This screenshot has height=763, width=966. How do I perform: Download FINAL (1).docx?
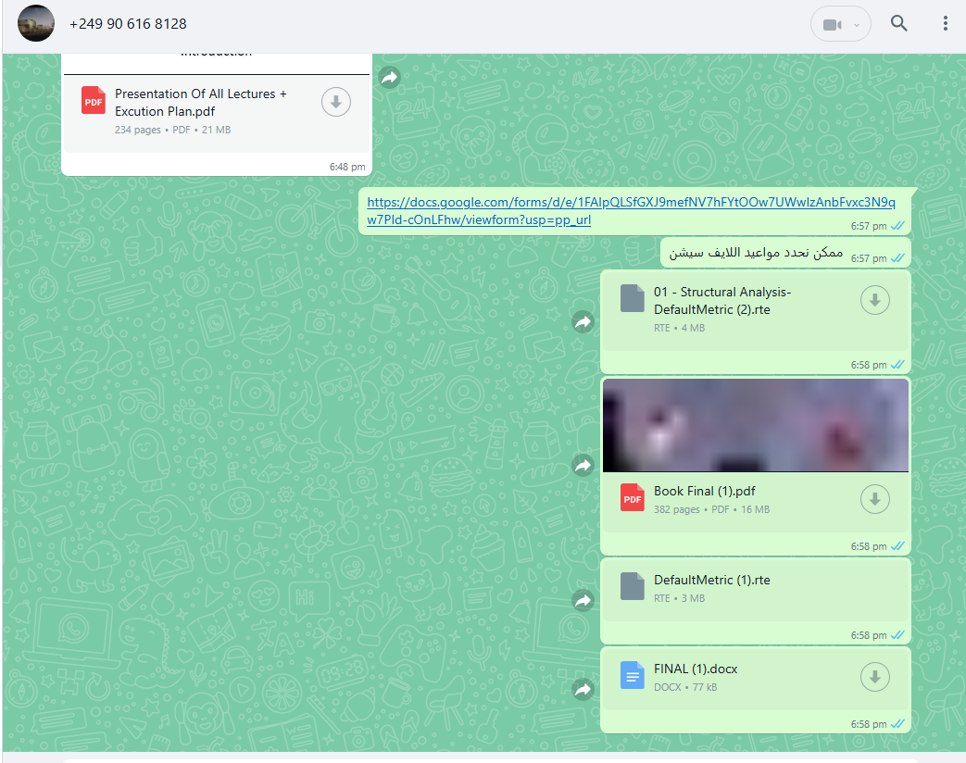[875, 677]
